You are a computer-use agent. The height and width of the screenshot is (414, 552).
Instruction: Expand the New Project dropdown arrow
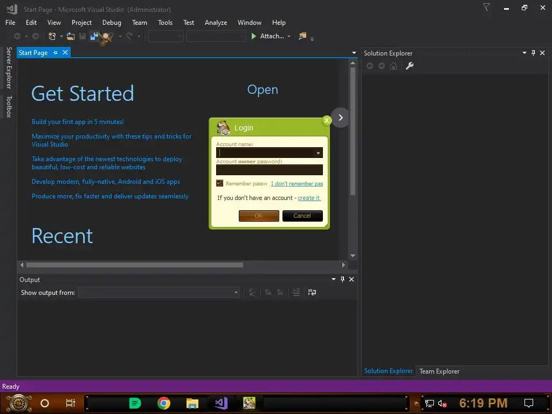[x=61, y=36]
